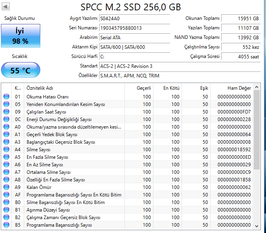The height and width of the screenshot is (233, 266).
Task: Click the scrollbar down arrow
Action: (256, 226)
